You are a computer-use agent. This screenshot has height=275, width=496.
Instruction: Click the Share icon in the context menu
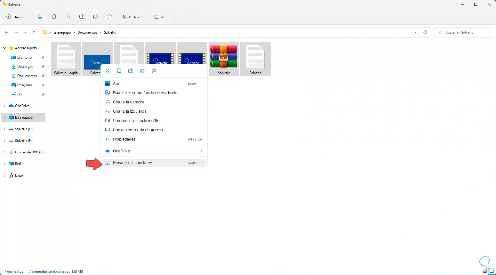(x=142, y=71)
